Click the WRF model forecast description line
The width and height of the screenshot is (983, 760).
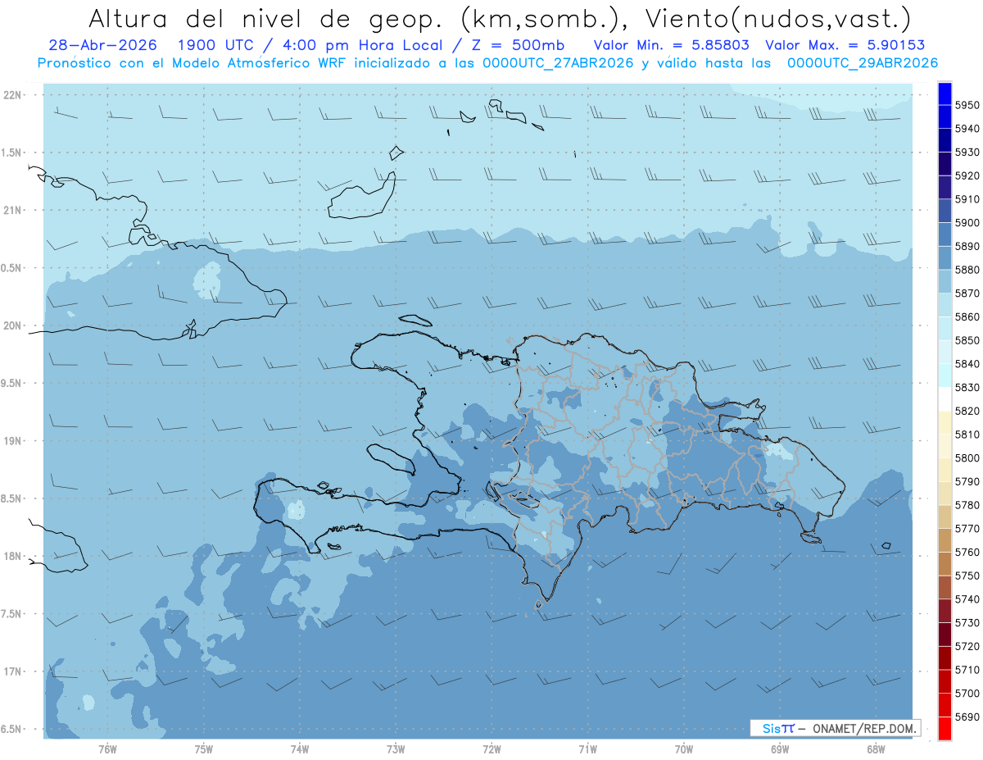click(487, 63)
